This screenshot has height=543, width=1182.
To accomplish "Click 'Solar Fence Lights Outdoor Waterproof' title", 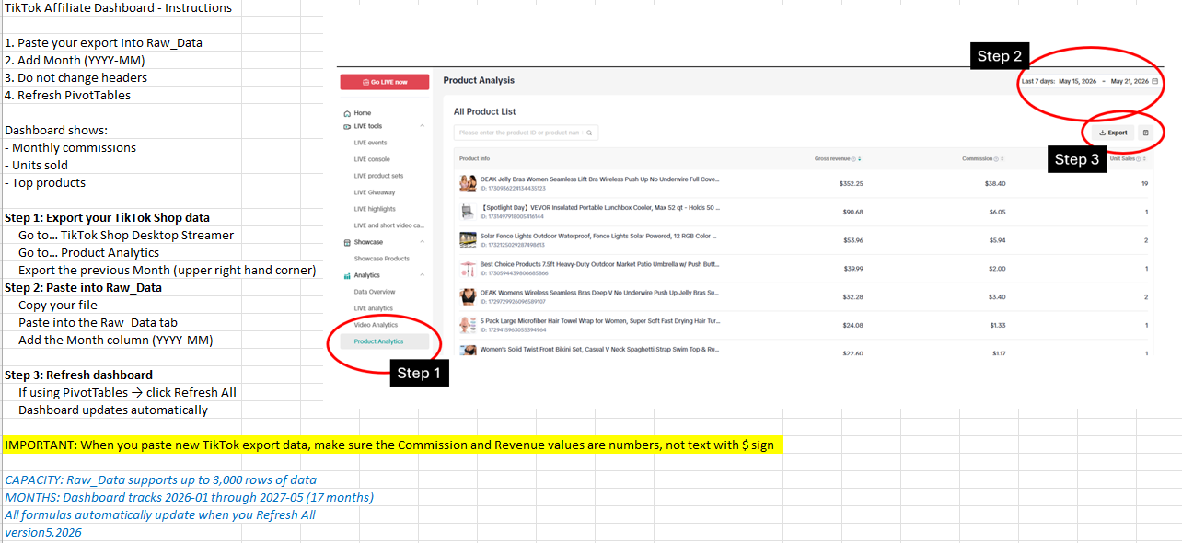I will coord(599,236).
